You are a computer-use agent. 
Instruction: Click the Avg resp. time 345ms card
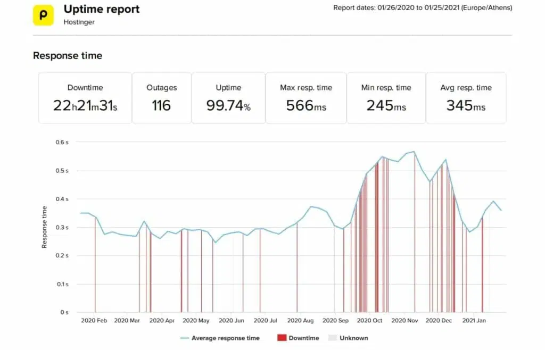[466, 98]
